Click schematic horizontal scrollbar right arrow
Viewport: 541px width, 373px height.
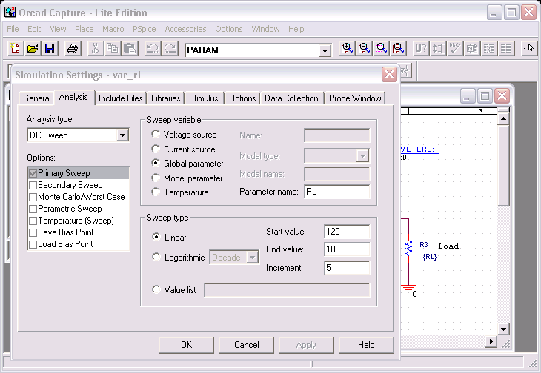click(x=491, y=341)
